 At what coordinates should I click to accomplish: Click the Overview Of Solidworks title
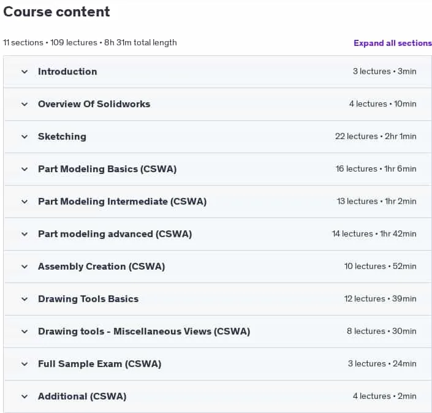pos(94,104)
